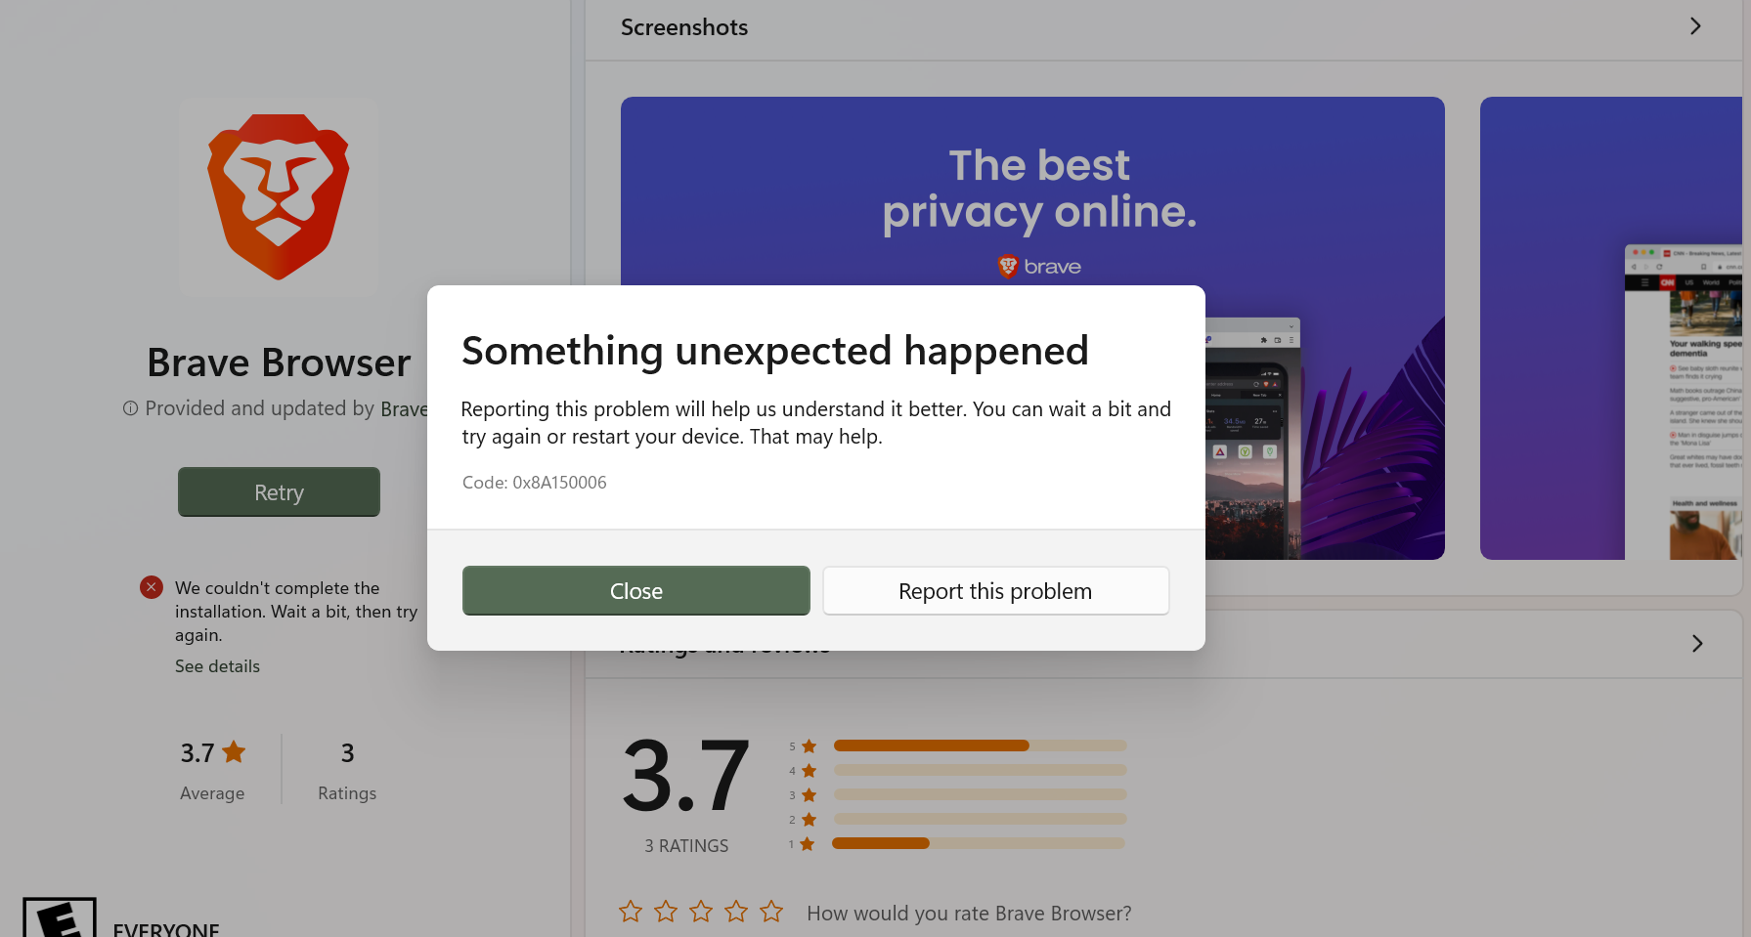This screenshot has height=937, width=1751.
Task: Give Brave Browser a five-star rating
Action: 771,911
